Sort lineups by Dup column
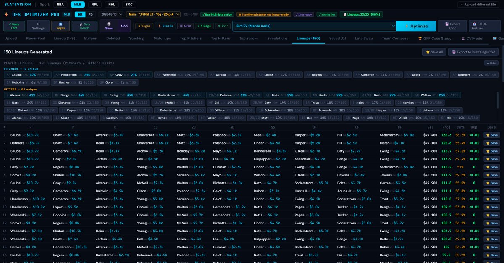Viewport: 504px width, 263px height. point(474,127)
